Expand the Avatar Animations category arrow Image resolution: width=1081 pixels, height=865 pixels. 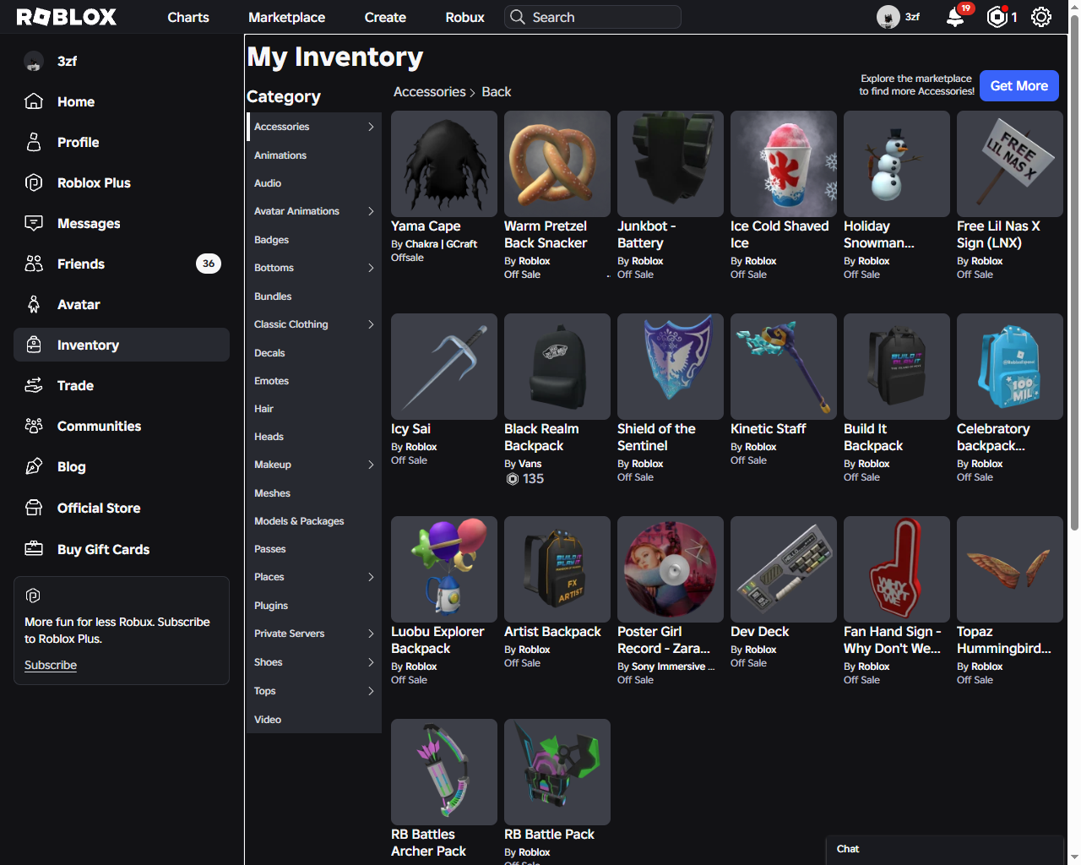pyautogui.click(x=371, y=211)
